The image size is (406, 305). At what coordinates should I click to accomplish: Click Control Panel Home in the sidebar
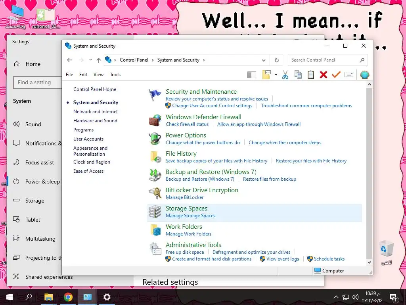tap(95, 89)
